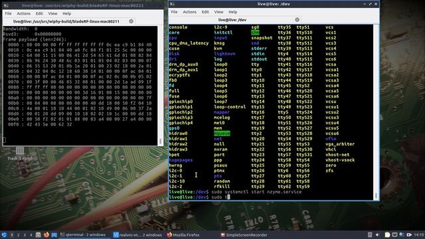Screen dimensions: 425x239
Task: Open View menu in the /dev terminal window
Action: pos(218,12)
